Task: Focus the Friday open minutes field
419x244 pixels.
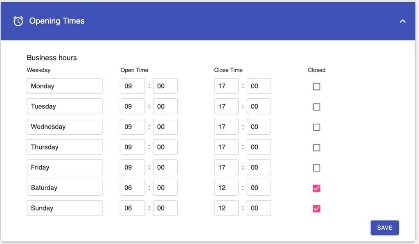Action: coord(165,167)
